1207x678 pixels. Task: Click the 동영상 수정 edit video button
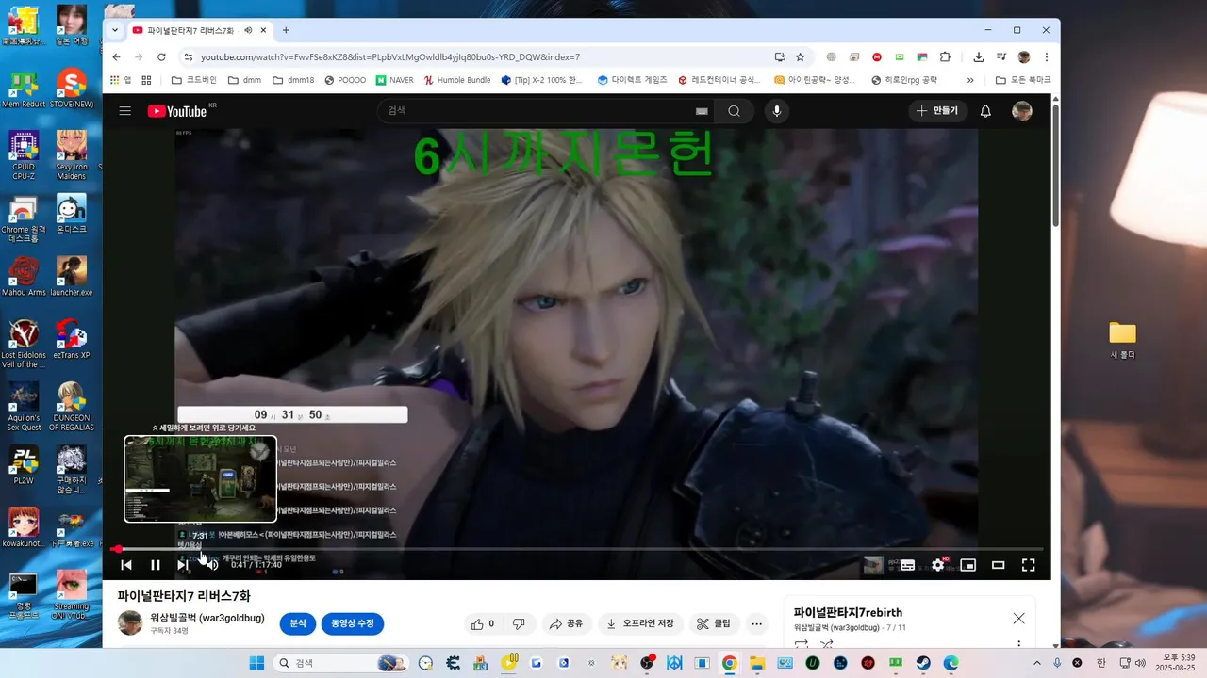point(353,623)
